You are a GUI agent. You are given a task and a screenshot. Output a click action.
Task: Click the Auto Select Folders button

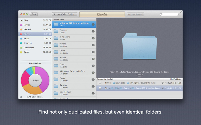pos(64,14)
